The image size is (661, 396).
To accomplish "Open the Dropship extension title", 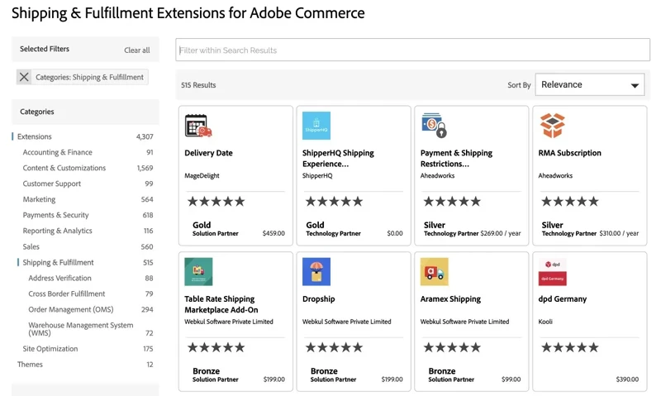I will point(319,299).
